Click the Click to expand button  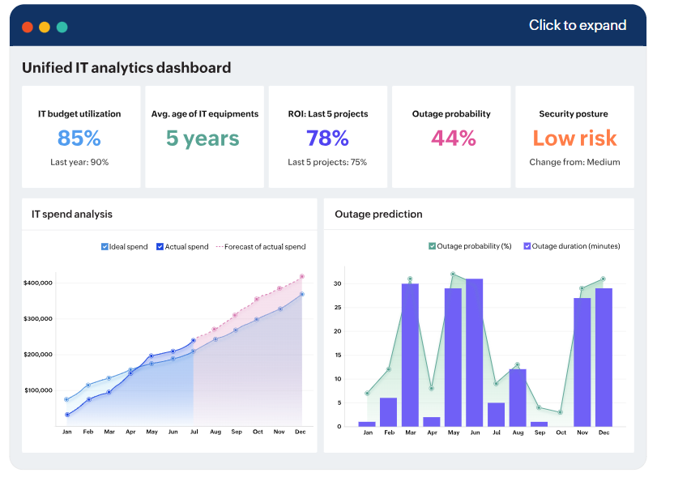[578, 25]
